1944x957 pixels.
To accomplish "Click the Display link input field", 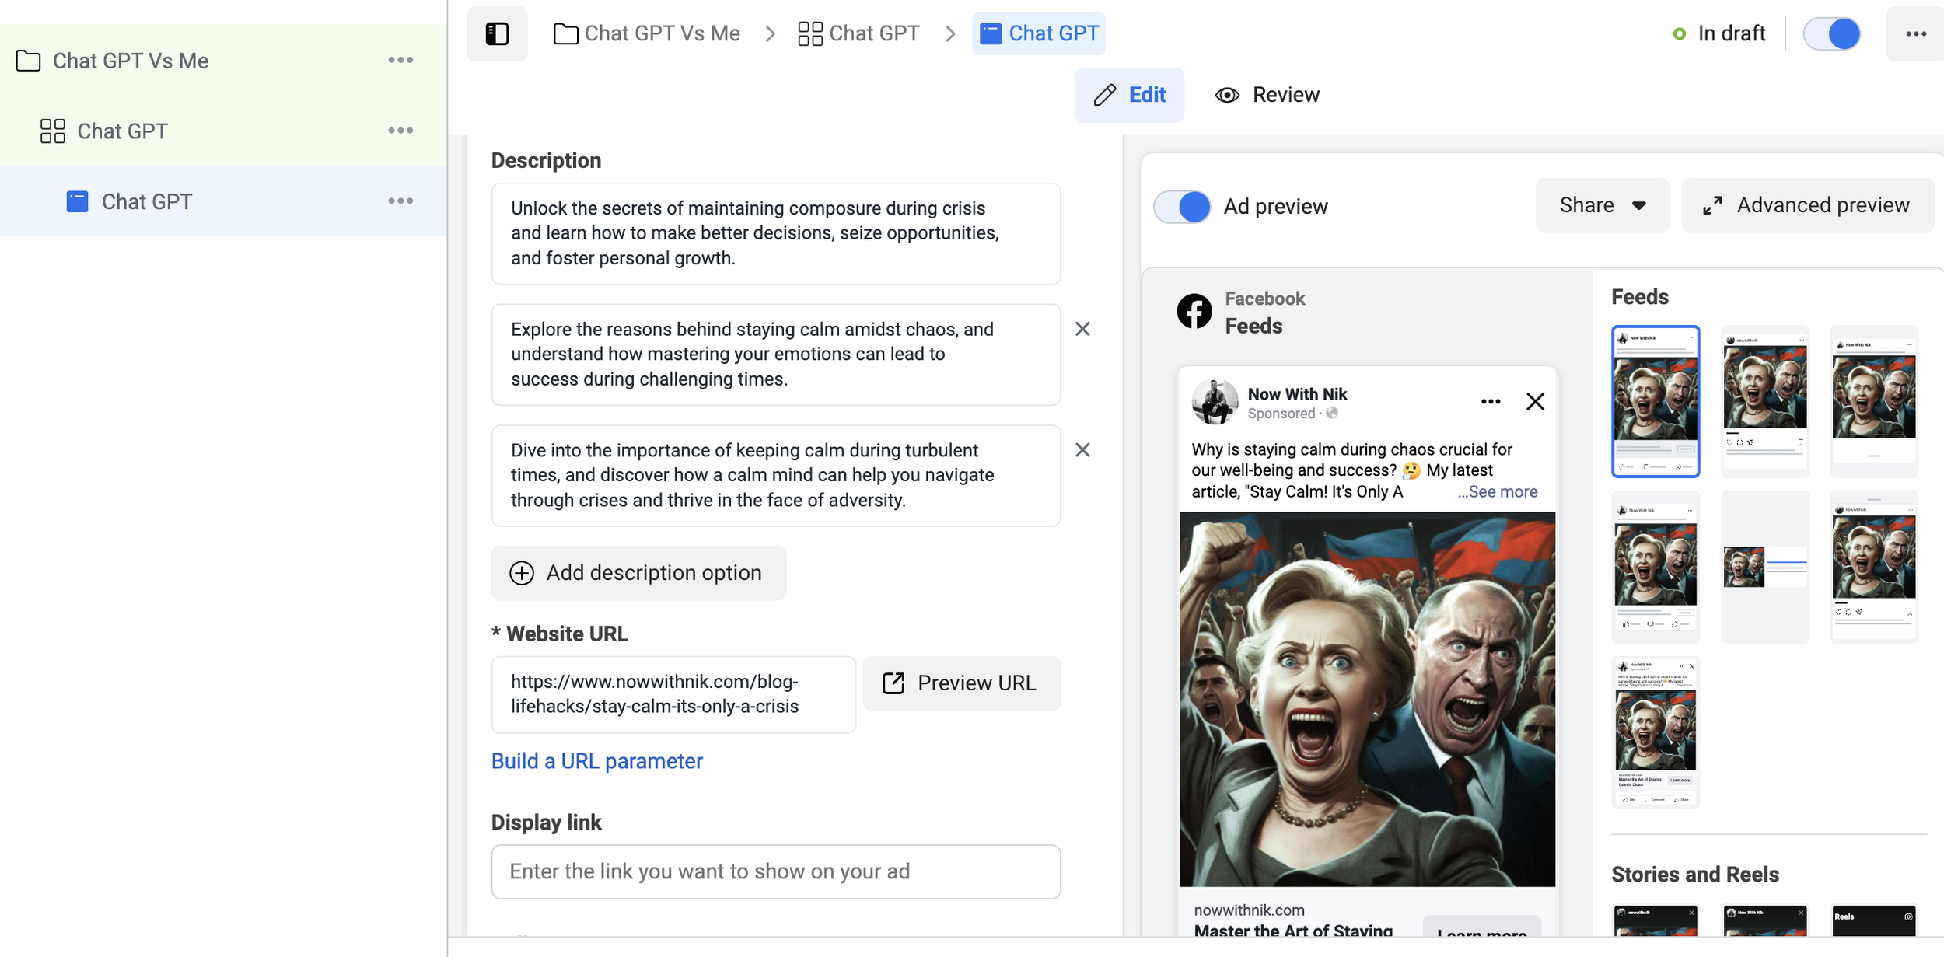I will (x=775, y=871).
